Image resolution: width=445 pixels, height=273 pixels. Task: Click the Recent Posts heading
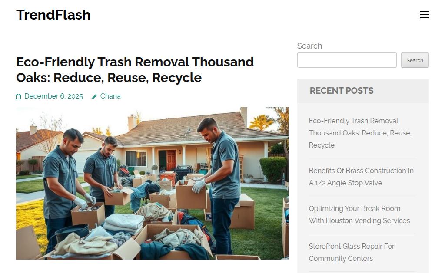point(342,91)
